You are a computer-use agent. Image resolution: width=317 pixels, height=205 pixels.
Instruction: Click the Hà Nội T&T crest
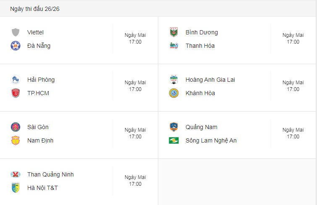coord(16,188)
